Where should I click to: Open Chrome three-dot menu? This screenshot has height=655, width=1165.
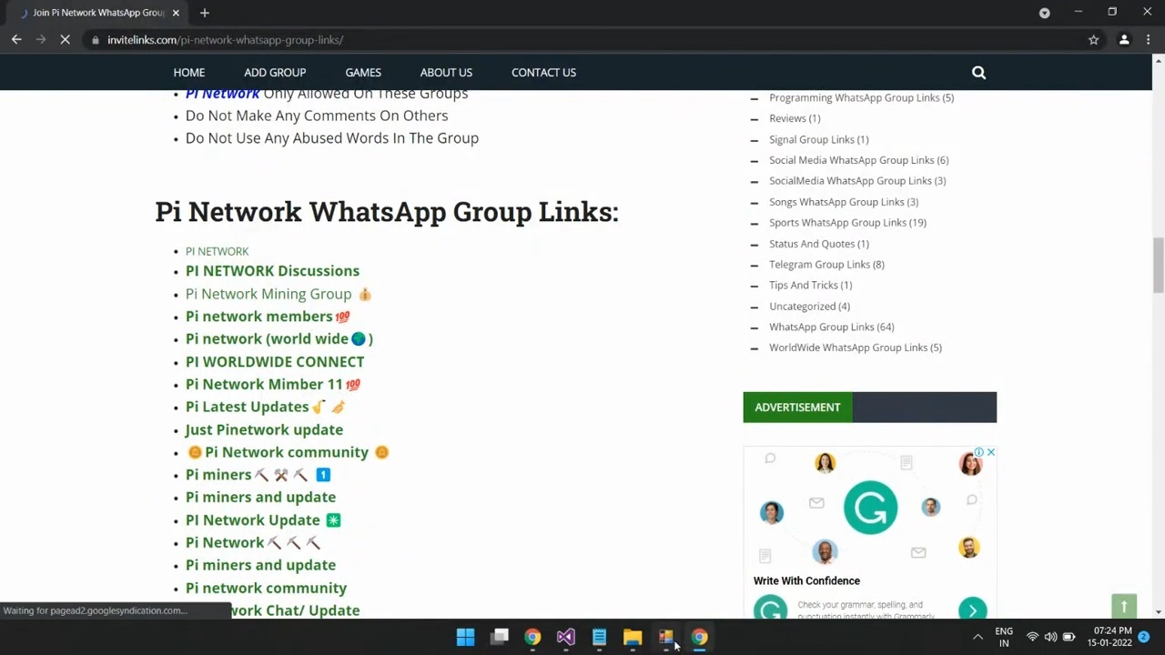tap(1150, 40)
